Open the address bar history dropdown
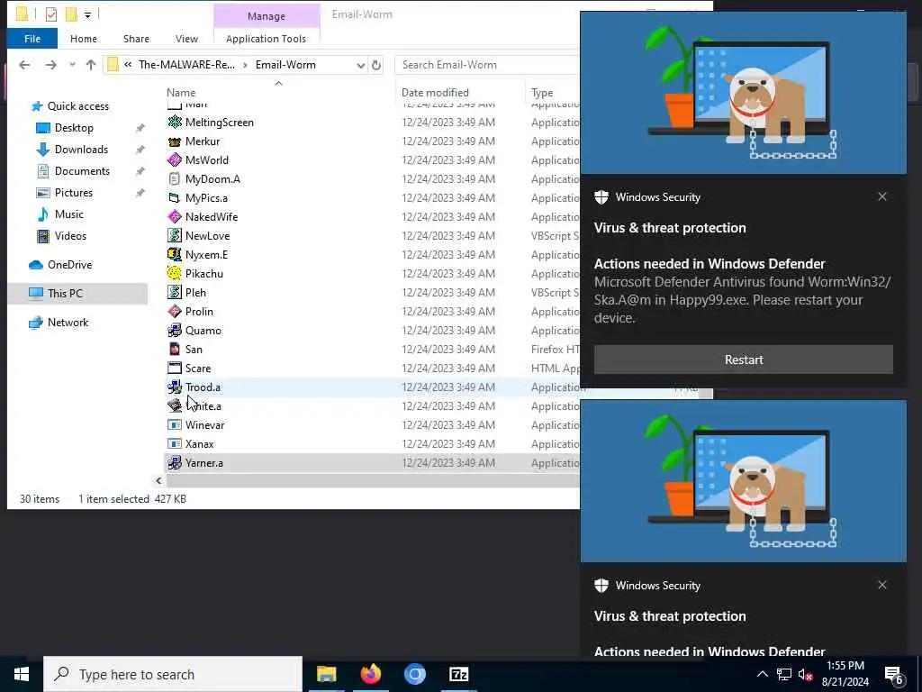The image size is (922, 692). 360,65
